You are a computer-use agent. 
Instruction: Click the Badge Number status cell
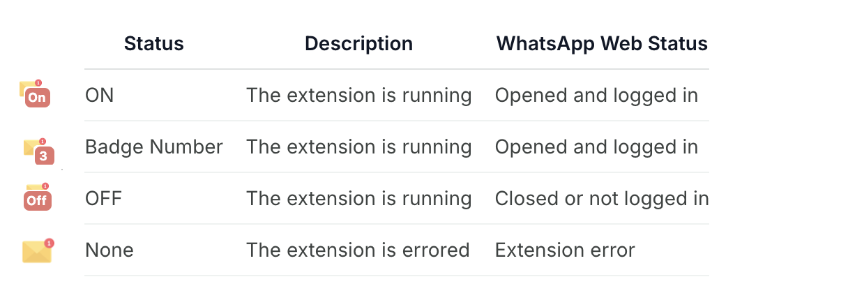click(154, 147)
